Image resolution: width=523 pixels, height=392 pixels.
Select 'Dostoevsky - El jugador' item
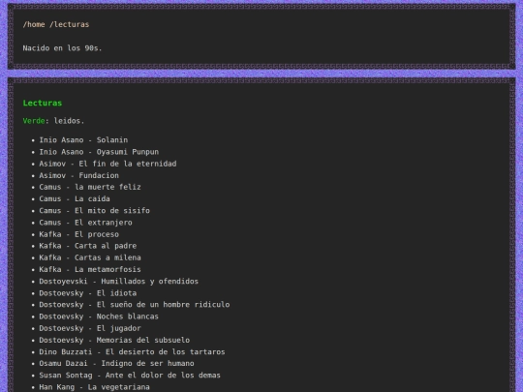(x=90, y=328)
